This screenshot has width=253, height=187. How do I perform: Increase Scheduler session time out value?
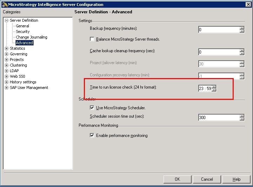click(x=242, y=116)
